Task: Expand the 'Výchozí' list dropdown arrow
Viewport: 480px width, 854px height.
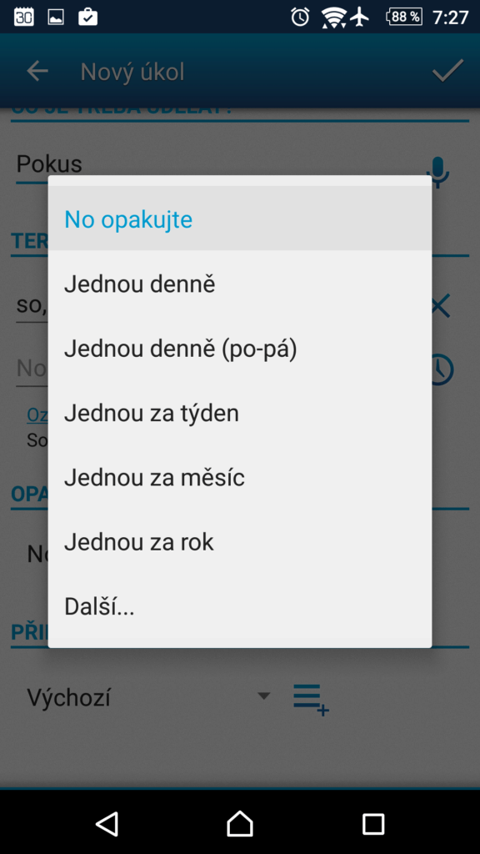Action: (264, 696)
